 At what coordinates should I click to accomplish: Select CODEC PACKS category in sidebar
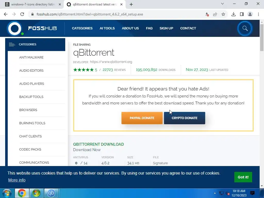(30, 149)
